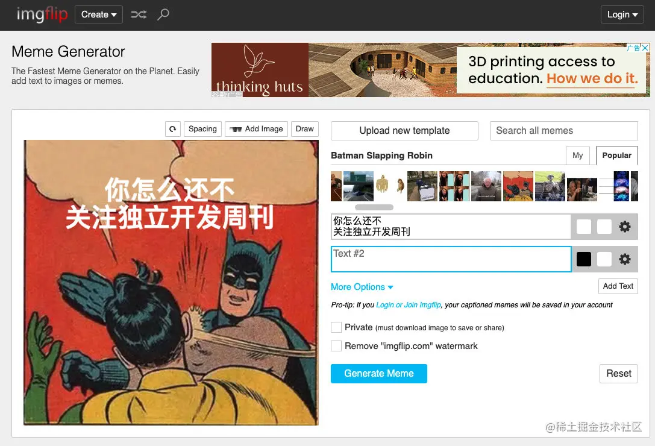Open Text #2 white outline color swatch
Viewport: 655px width, 446px height.
(x=604, y=259)
